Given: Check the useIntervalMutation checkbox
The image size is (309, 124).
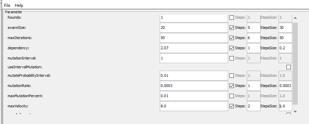Looking at the screenshot, I should pyautogui.click(x=289, y=67).
